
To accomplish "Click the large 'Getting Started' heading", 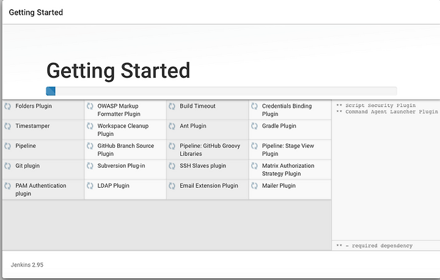I will [x=119, y=71].
